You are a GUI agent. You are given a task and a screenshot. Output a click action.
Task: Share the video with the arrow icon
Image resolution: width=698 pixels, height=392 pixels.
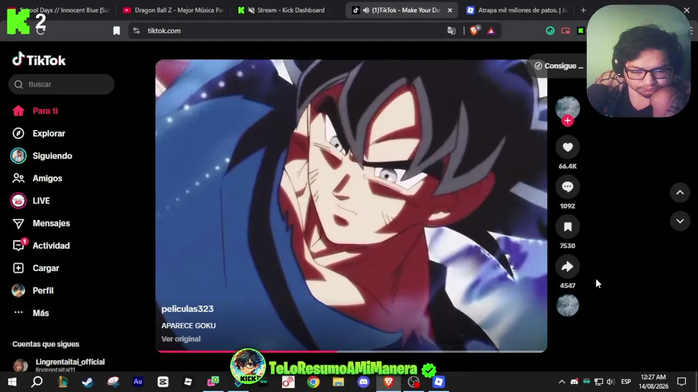click(x=568, y=266)
